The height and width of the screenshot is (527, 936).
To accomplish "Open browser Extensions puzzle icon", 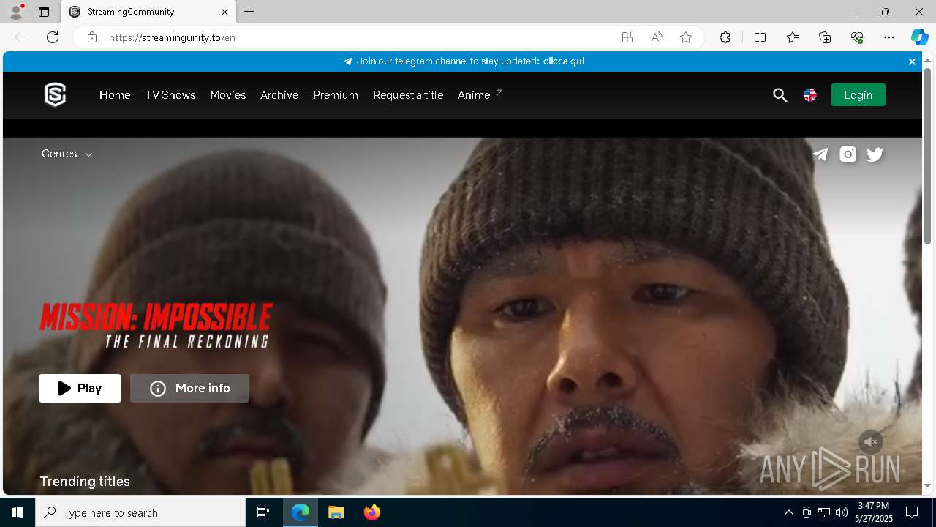I will (725, 37).
